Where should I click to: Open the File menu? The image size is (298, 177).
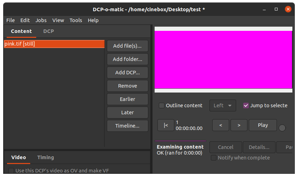[x=11, y=20]
